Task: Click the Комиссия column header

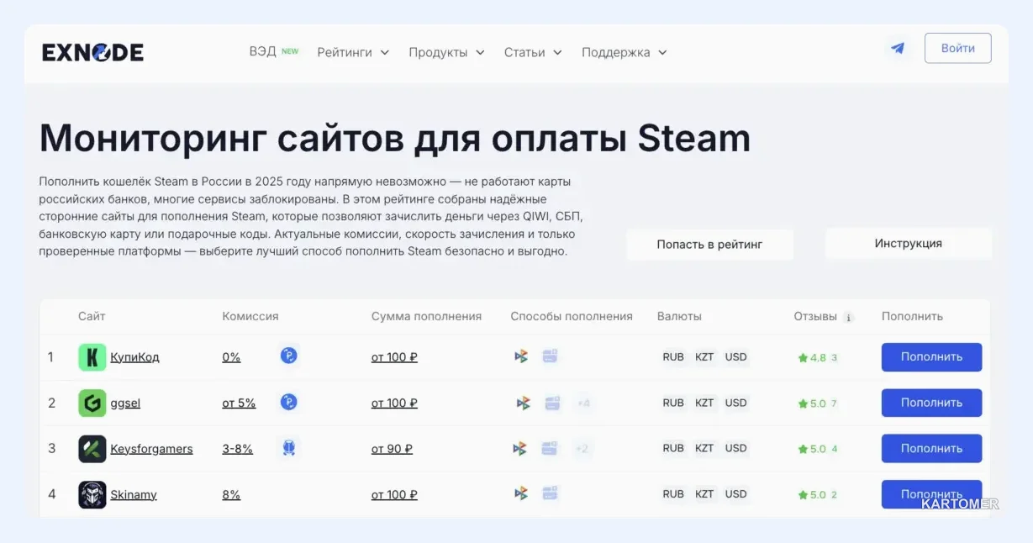Action: click(250, 317)
